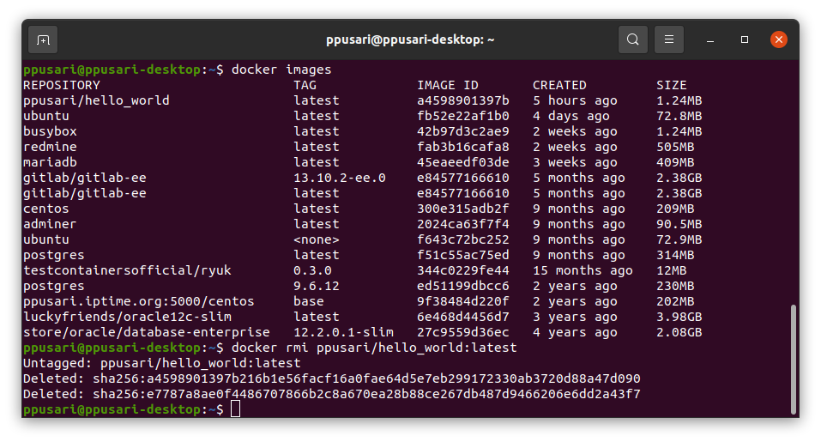Viewport: 821px width, 442px height.
Task: Select image ID 6e468d4456d7
Action: click(x=463, y=317)
